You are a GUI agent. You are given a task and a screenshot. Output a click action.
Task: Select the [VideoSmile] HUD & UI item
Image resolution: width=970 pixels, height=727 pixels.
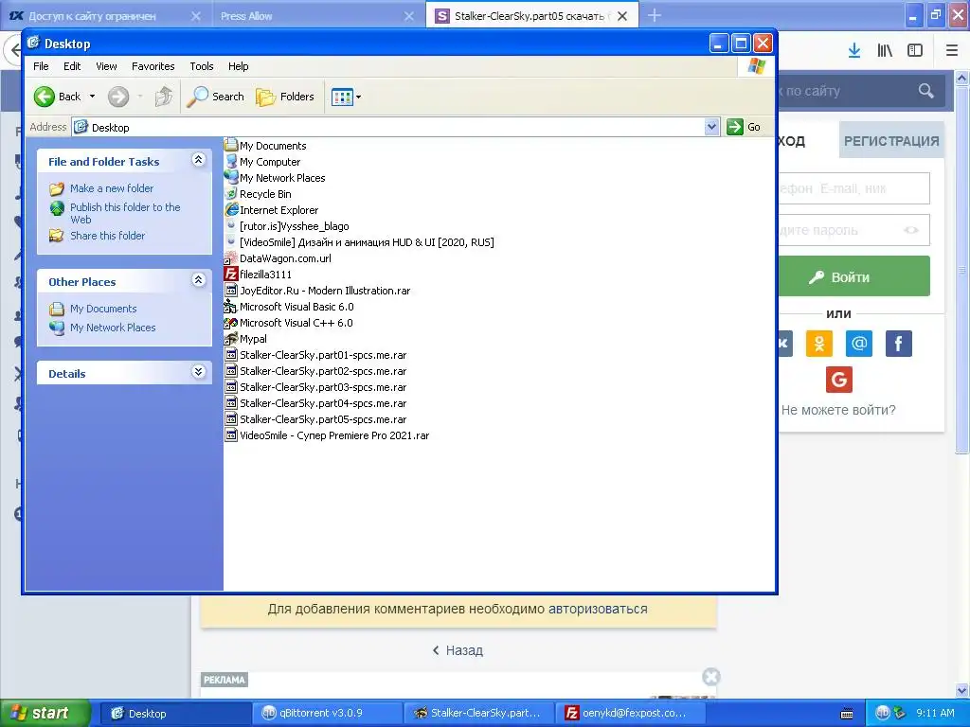[367, 242]
